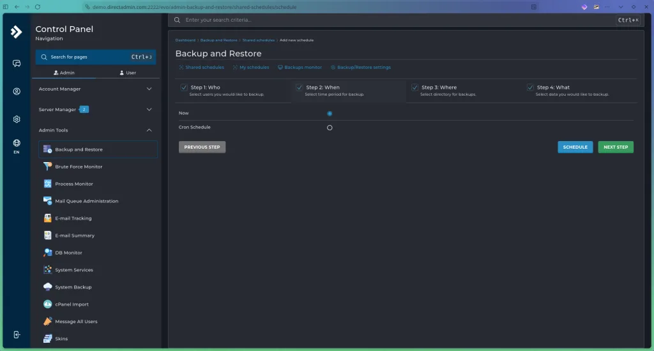The height and width of the screenshot is (351, 654).
Task: Follow the Dashboard breadcrumb link
Action: click(185, 40)
